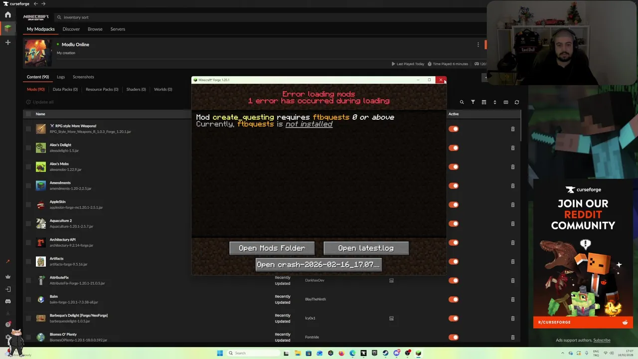Viewport: 638px width, 359px height.
Task: Delete the Alex's Delight mod
Action: point(512,148)
